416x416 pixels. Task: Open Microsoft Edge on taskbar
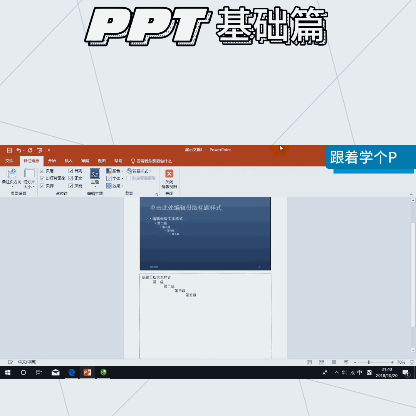coord(72,372)
